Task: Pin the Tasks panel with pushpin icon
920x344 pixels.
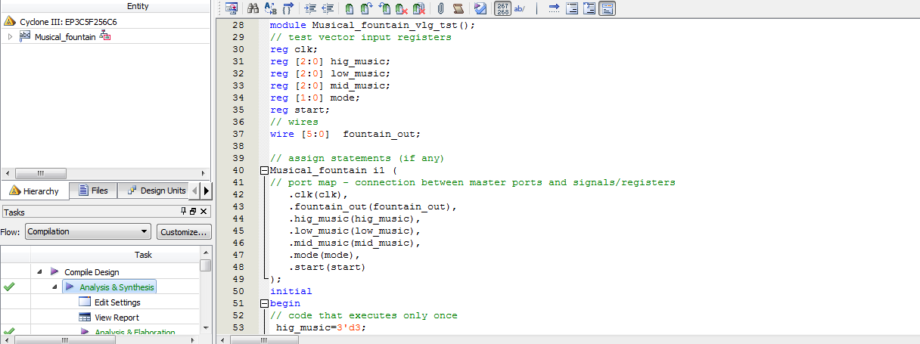Action: point(183,211)
